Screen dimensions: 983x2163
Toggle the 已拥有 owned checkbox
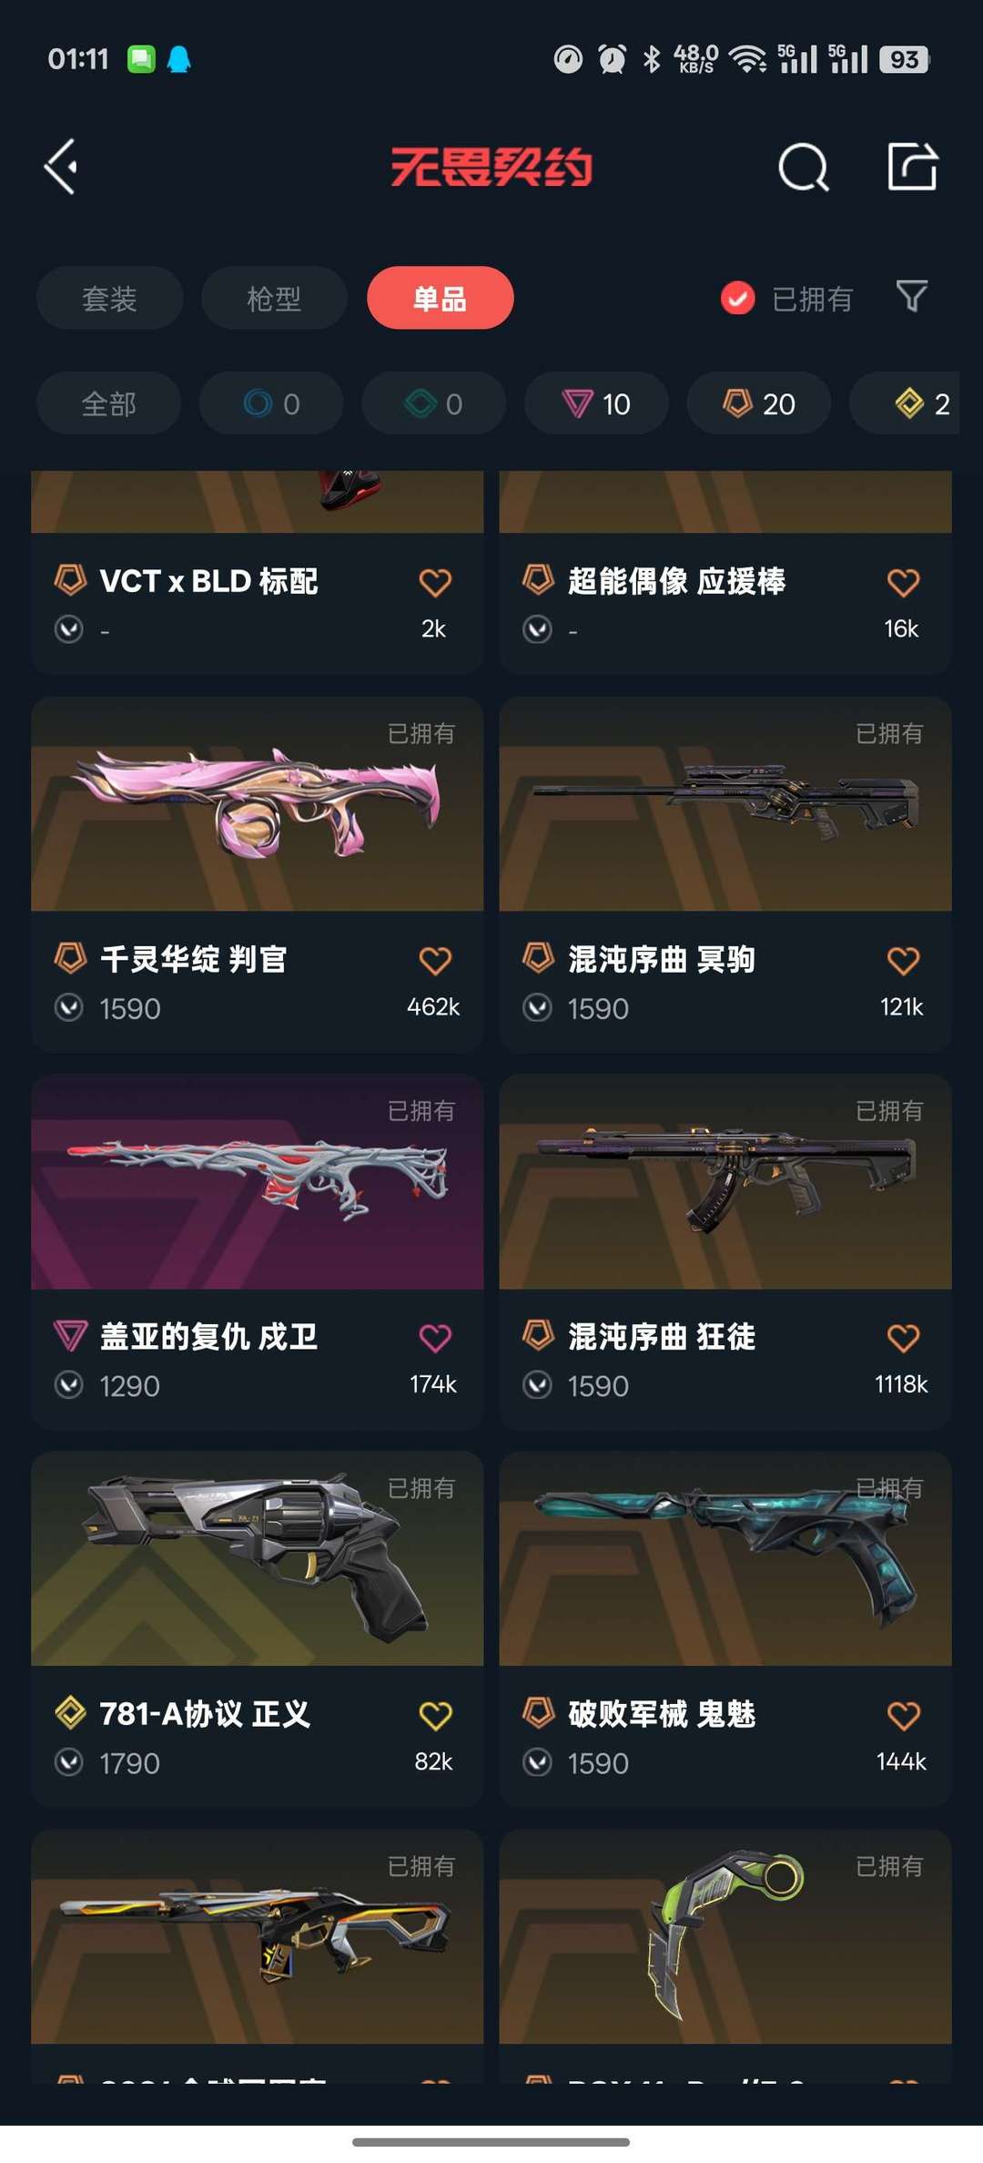tap(737, 298)
